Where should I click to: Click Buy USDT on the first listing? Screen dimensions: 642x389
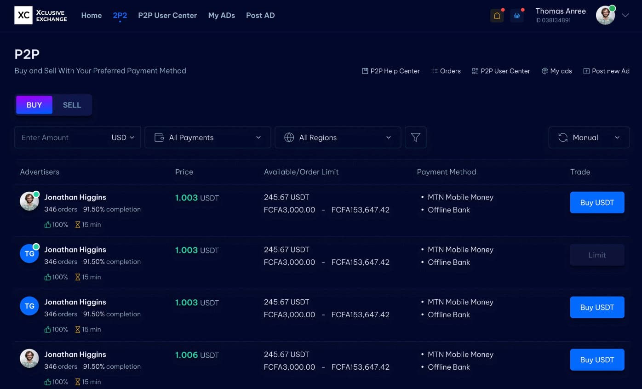click(597, 202)
